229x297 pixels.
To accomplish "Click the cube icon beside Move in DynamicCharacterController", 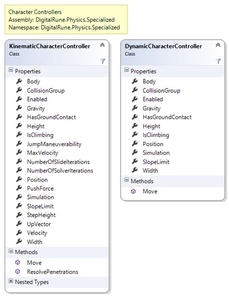I will (x=133, y=192).
